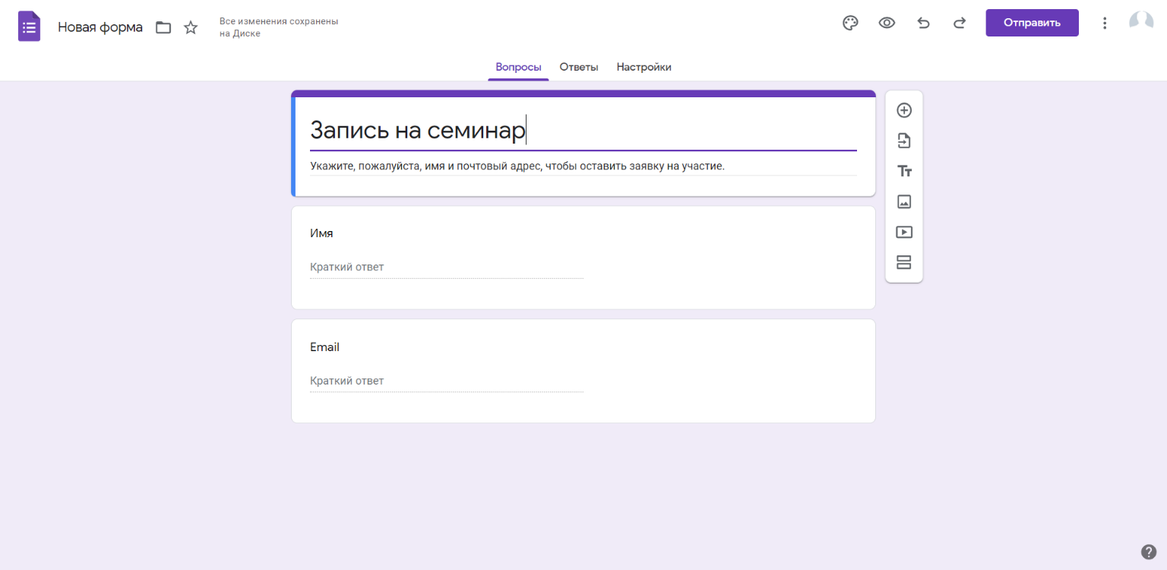Star the form
Screen dimensions: 1167x570
(x=191, y=27)
